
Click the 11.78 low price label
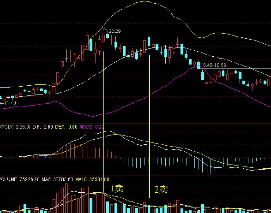coord(9,103)
